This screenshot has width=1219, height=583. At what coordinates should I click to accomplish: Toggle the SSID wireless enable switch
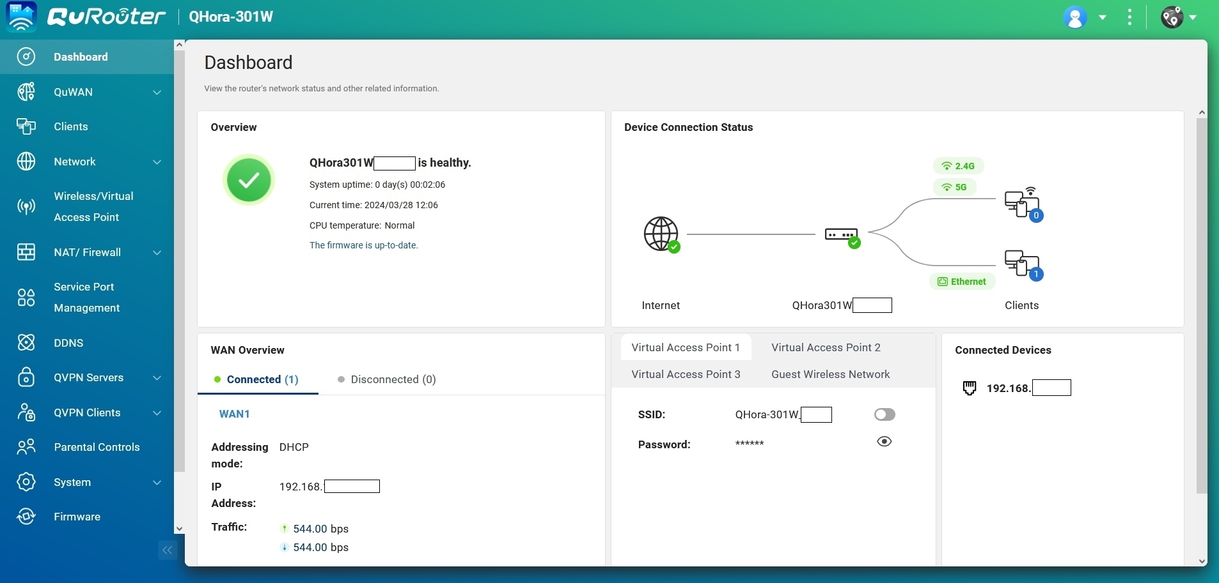coord(885,414)
